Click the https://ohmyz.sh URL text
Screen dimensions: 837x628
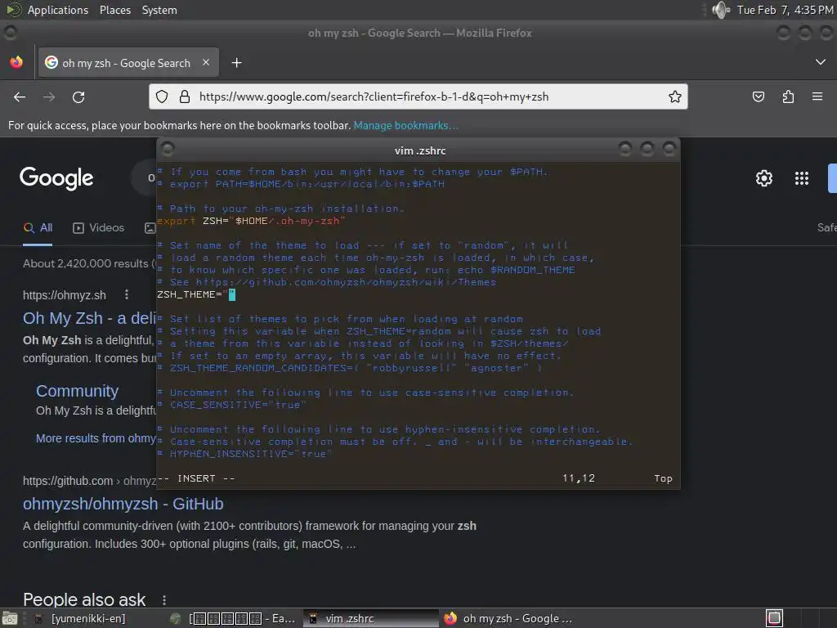[65, 295]
